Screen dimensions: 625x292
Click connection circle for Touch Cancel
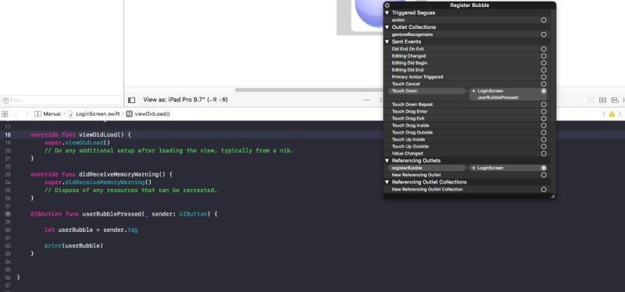[544, 84]
